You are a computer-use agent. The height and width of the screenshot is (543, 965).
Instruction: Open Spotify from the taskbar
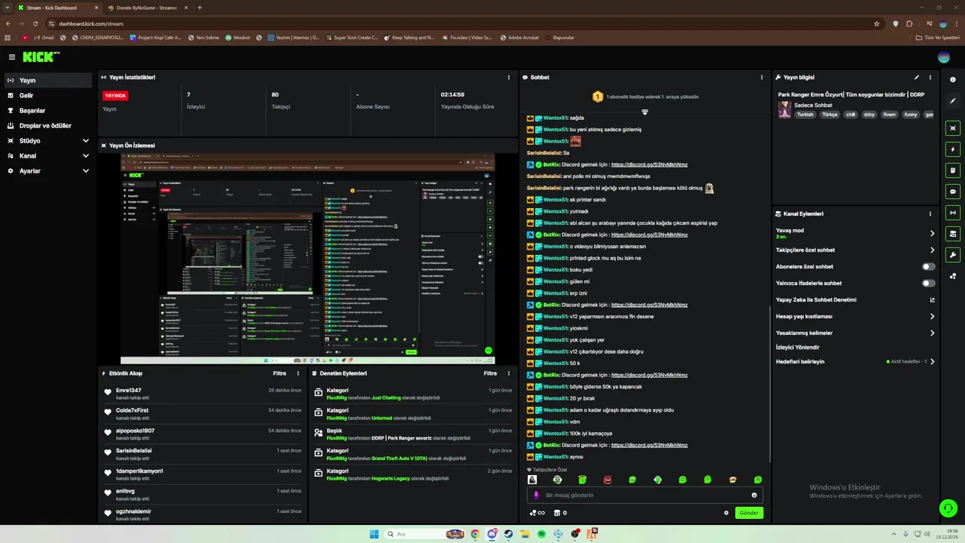[x=541, y=534]
